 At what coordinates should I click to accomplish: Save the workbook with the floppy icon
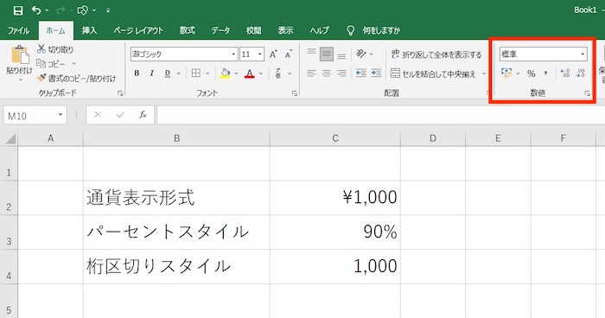pyautogui.click(x=18, y=10)
